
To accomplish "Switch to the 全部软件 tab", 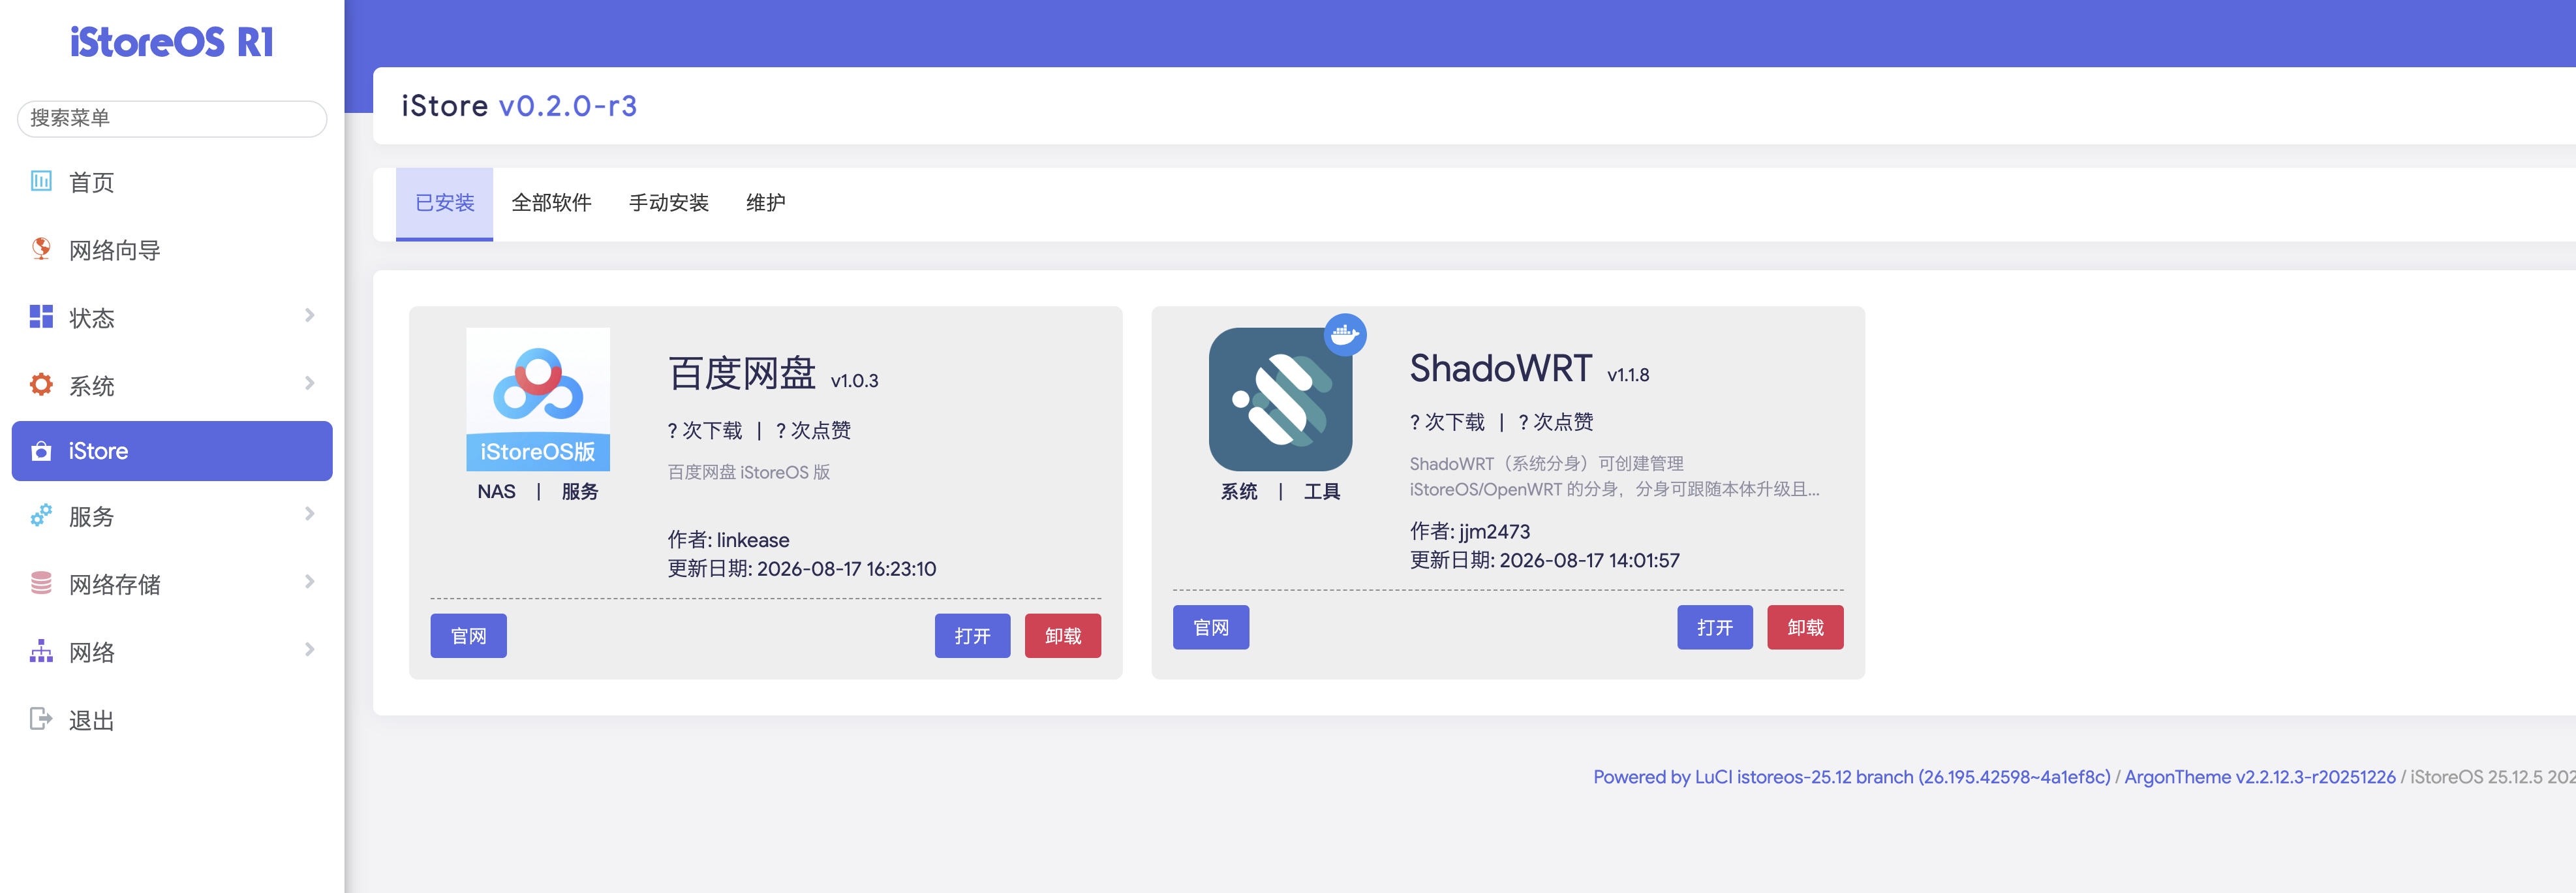I will (551, 203).
